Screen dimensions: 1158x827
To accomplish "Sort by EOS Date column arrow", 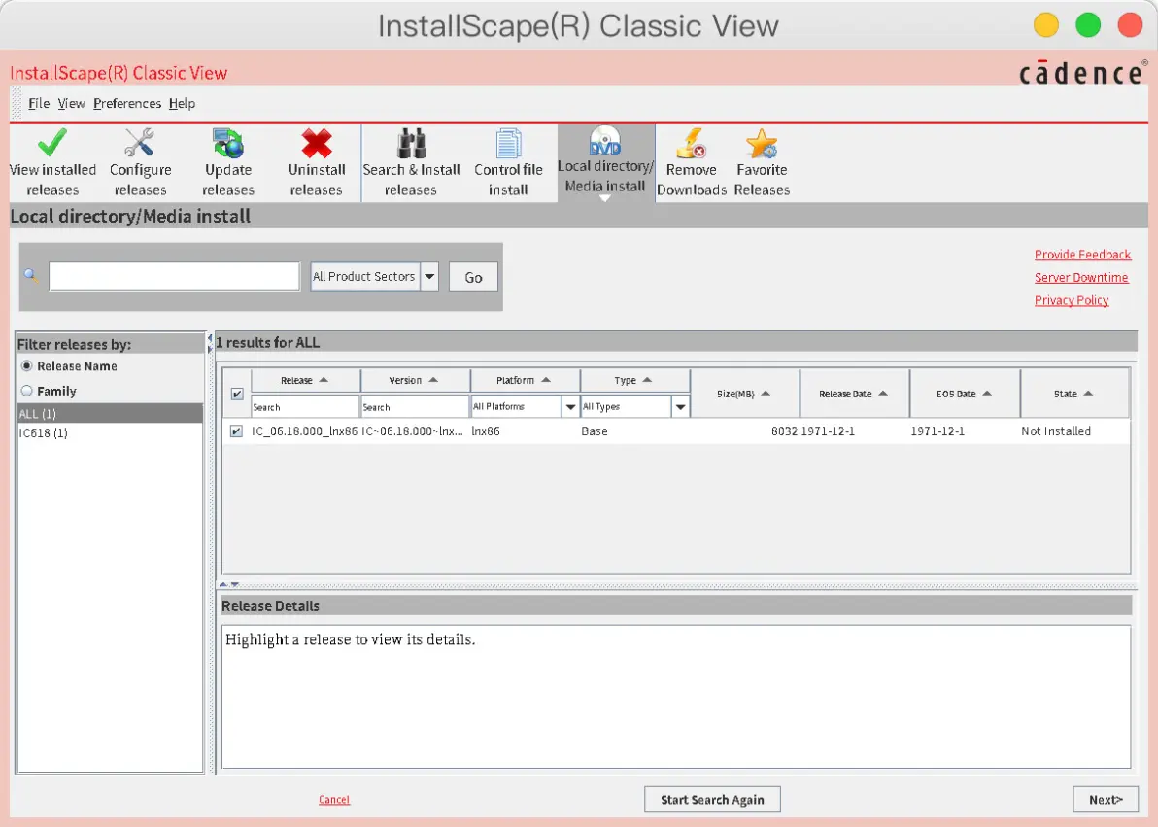I will (987, 394).
